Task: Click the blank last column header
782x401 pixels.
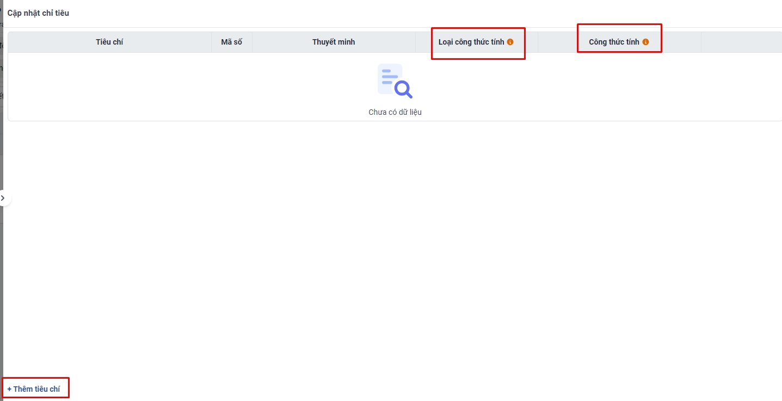Action: pos(741,42)
